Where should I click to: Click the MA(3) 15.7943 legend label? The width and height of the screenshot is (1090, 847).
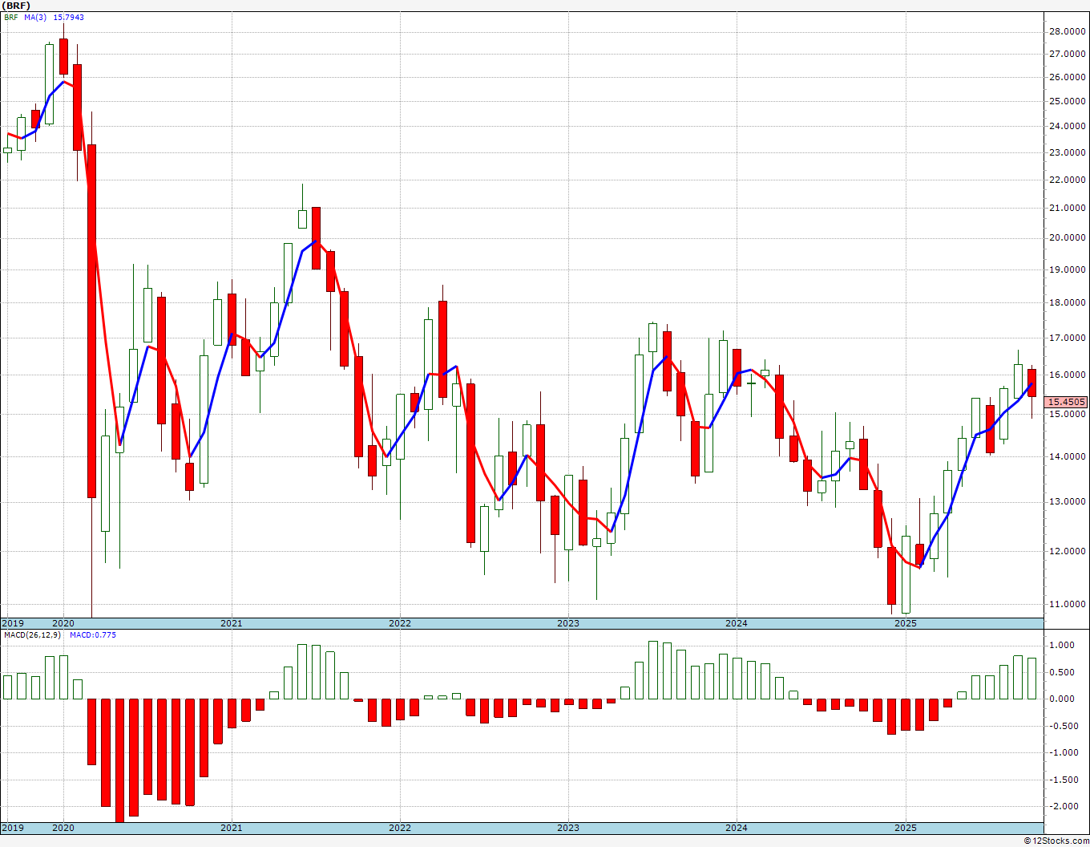click(x=54, y=17)
